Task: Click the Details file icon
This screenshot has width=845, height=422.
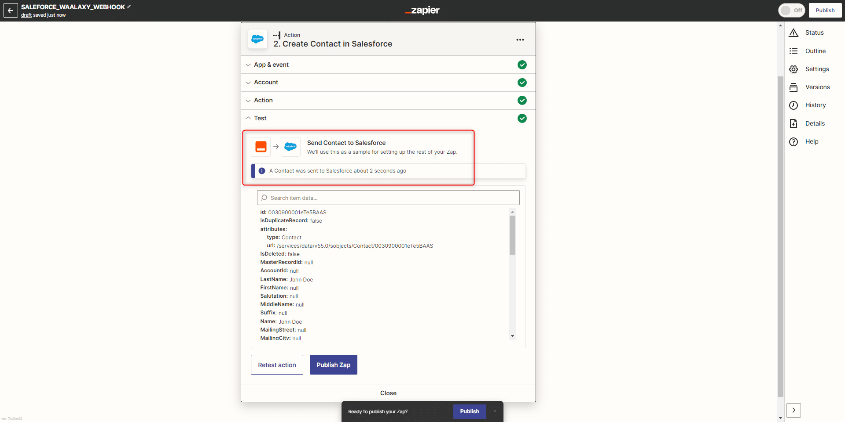Action: tap(794, 123)
